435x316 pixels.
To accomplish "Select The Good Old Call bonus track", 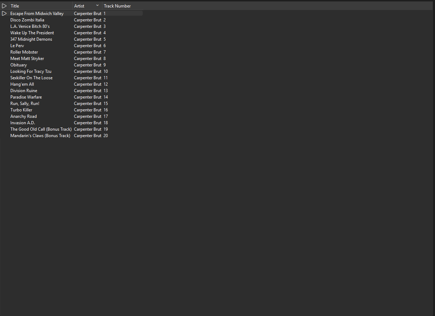I will (x=41, y=129).
